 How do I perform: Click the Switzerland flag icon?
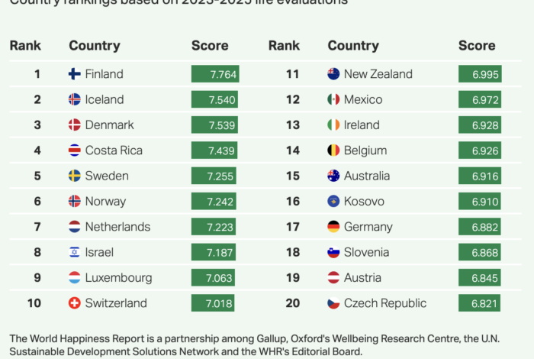pos(75,303)
